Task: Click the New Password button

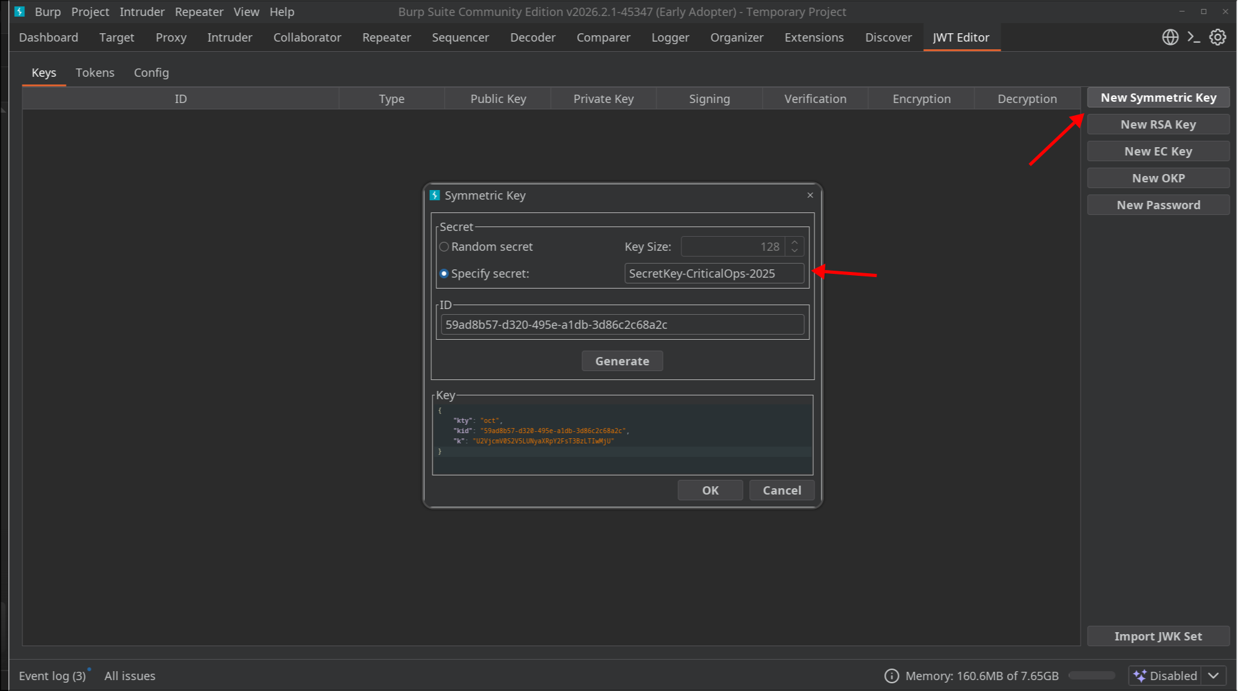Action: pos(1158,205)
